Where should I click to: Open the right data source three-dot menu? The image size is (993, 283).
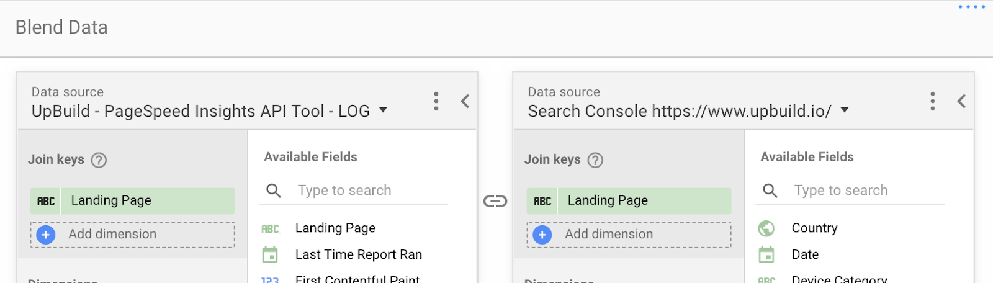(932, 101)
